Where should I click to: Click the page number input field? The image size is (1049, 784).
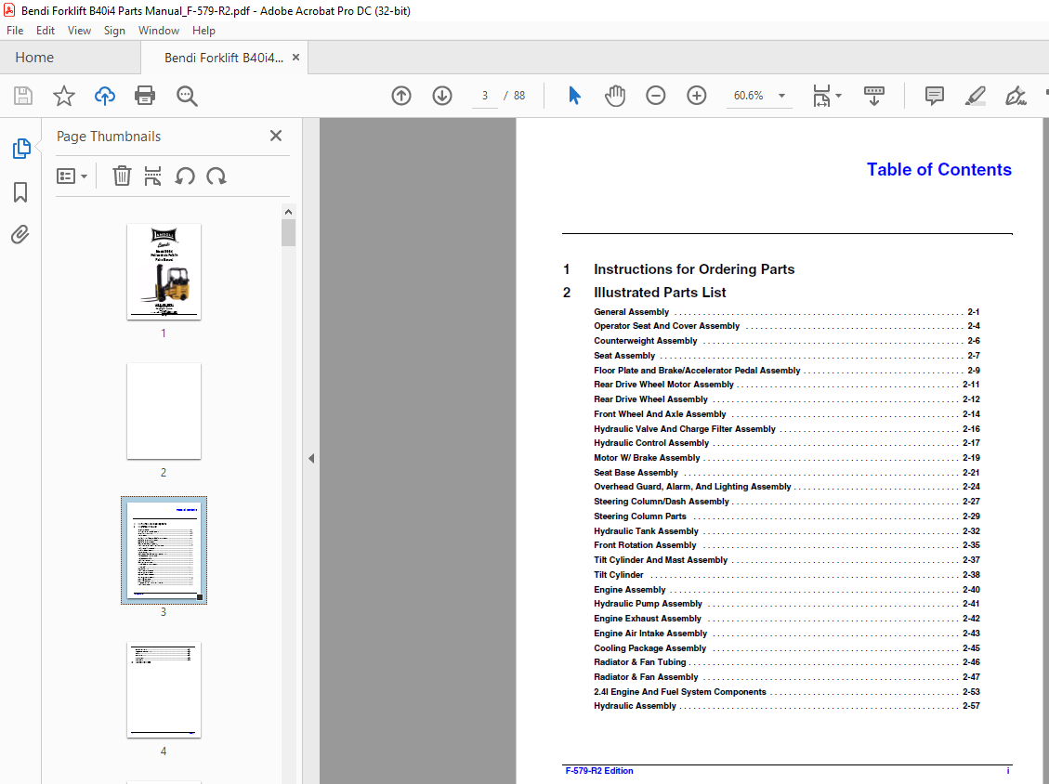[484, 96]
